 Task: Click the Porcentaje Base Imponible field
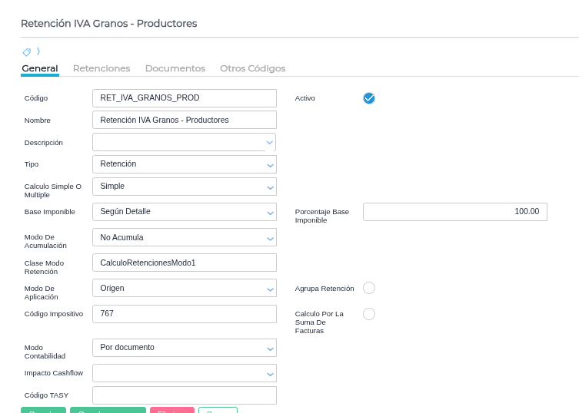[x=454, y=212]
